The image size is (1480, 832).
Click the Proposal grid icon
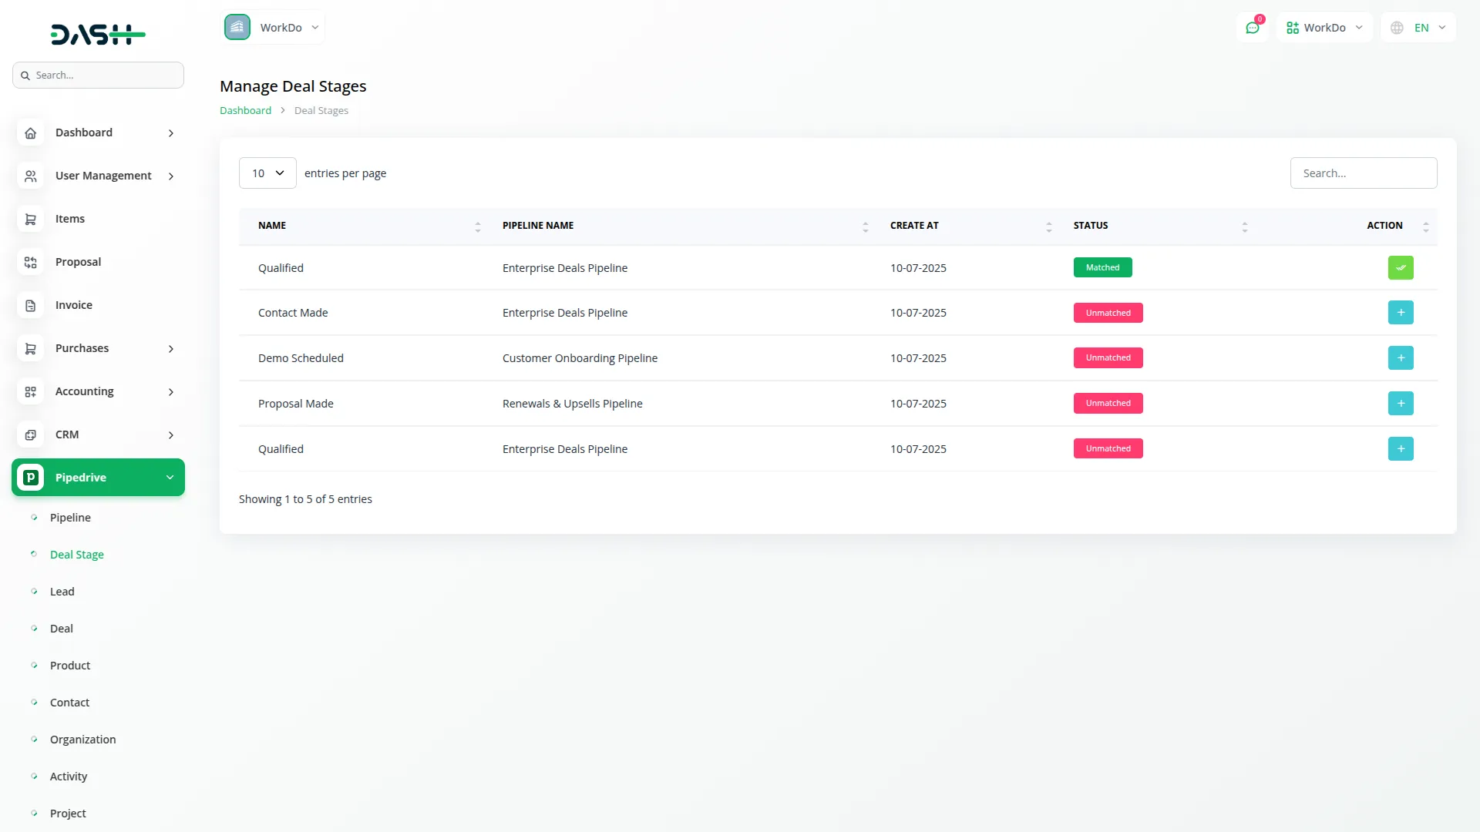click(30, 262)
